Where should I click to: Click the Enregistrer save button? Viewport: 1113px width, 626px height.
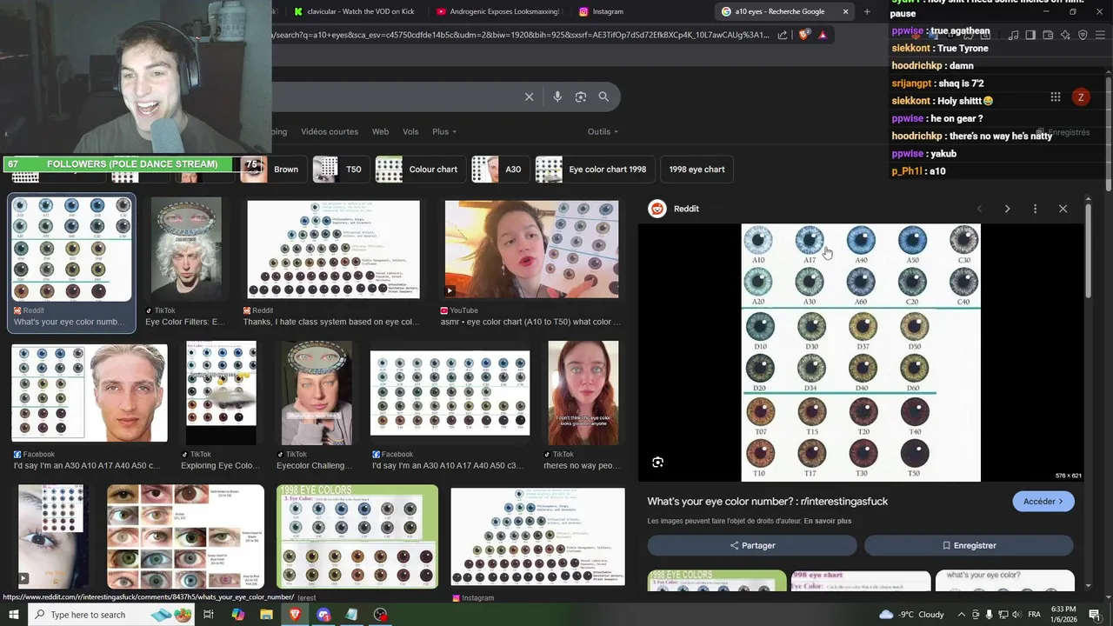point(969,545)
